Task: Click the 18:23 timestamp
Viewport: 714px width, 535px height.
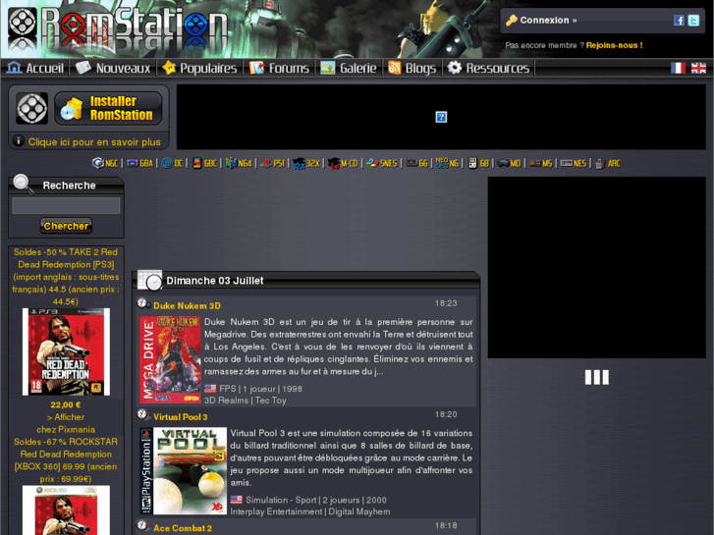Action: (446, 303)
